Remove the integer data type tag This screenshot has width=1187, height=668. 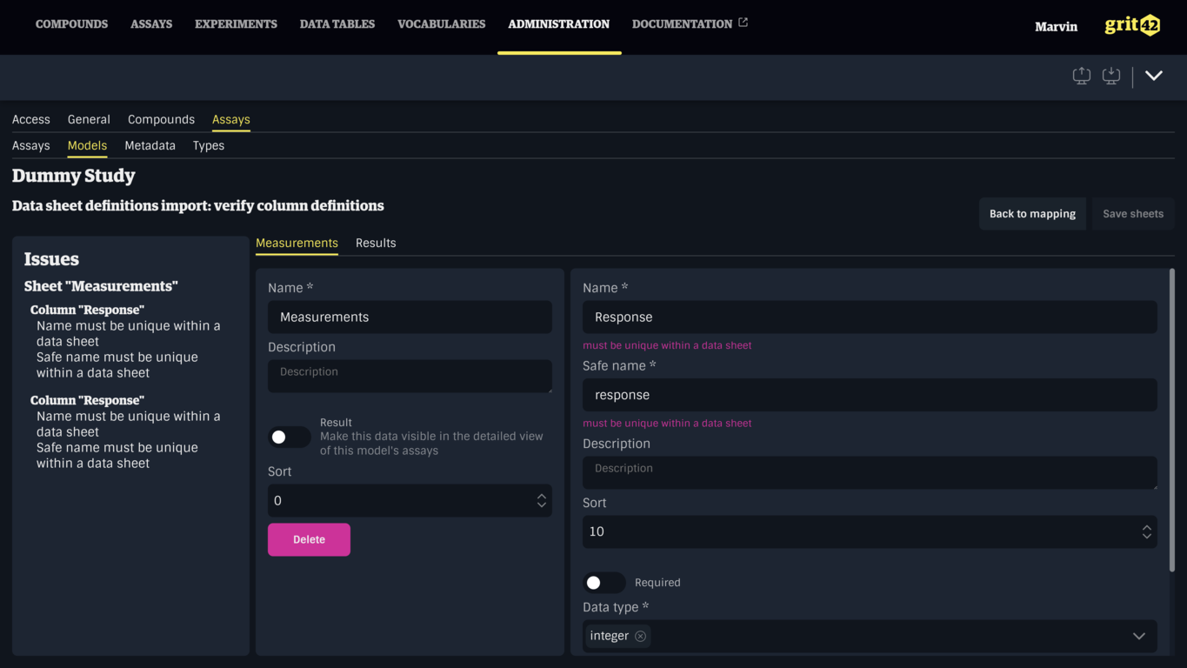click(x=640, y=636)
